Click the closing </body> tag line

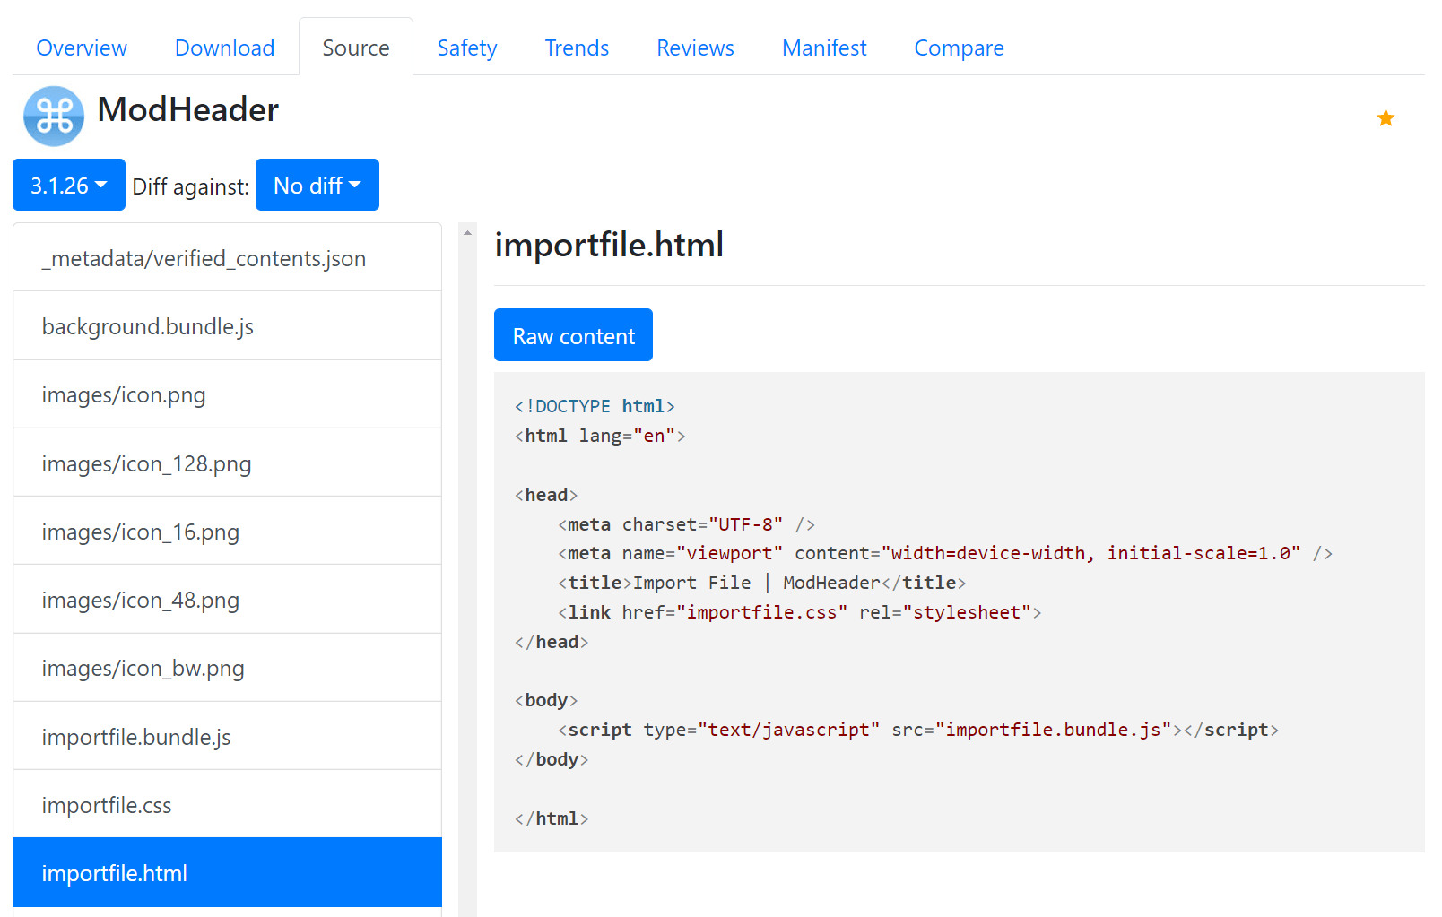pos(552,759)
